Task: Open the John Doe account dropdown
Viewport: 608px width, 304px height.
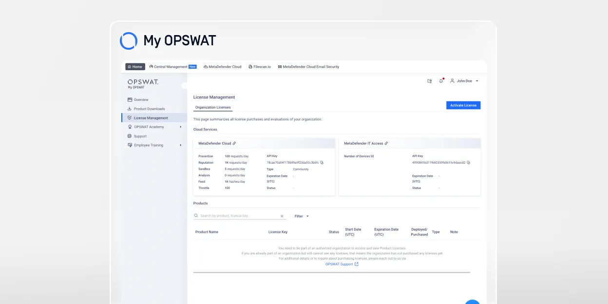Action: (x=464, y=81)
